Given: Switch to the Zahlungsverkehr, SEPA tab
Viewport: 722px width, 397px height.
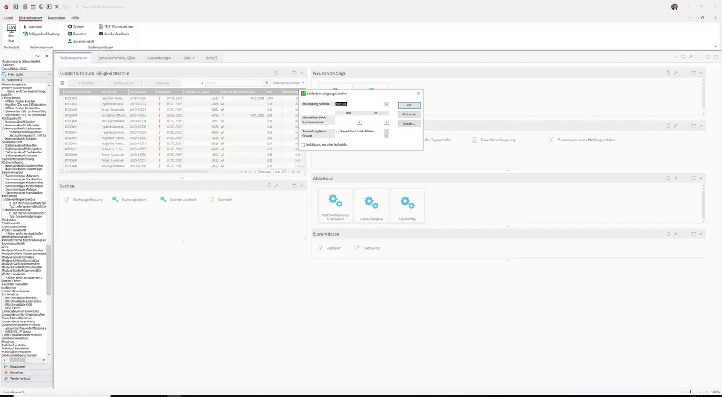Looking at the screenshot, I should pyautogui.click(x=117, y=58).
